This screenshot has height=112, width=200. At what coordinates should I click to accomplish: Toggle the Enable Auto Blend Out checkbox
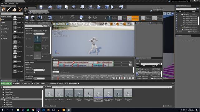[34, 72]
